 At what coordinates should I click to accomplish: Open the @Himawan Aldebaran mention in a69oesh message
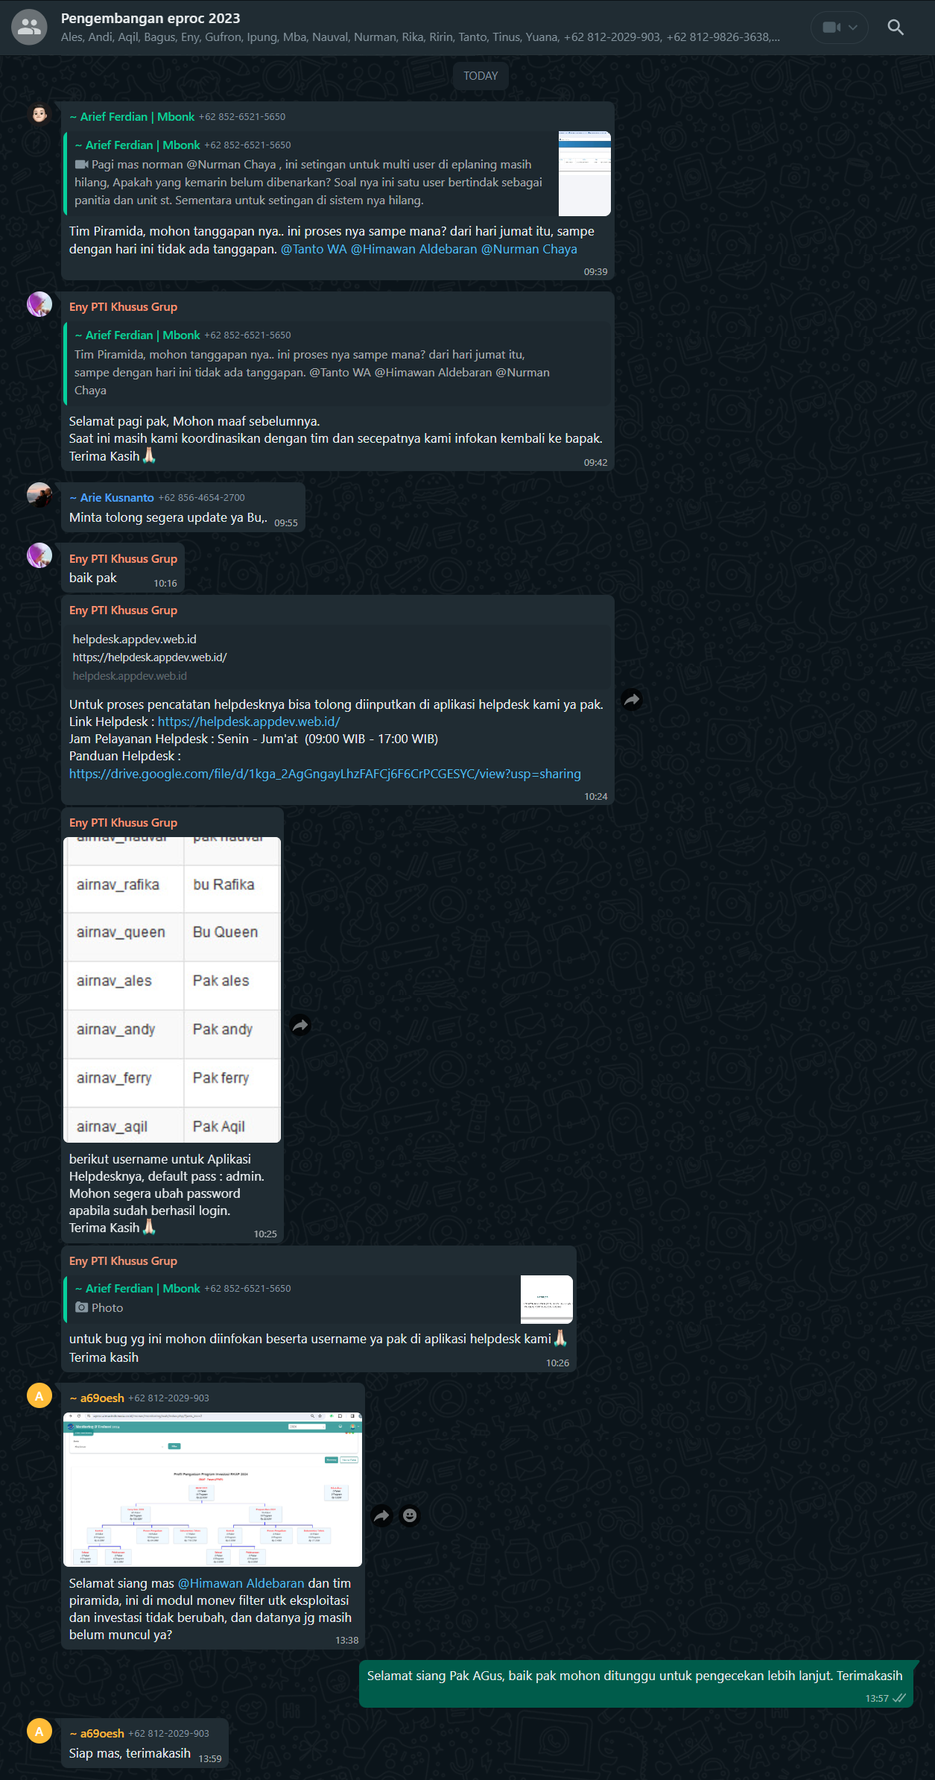click(241, 1582)
